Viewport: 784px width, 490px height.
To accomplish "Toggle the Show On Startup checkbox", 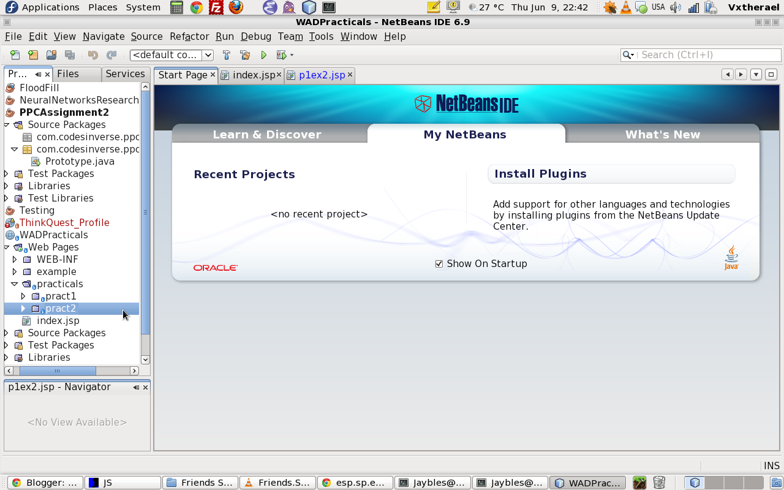I will tap(439, 264).
